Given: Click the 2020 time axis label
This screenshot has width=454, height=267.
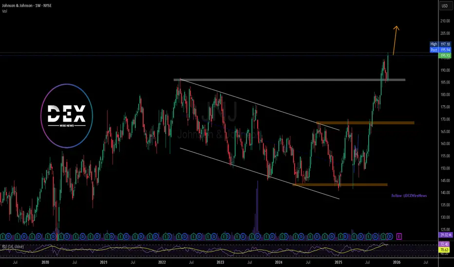Looking at the screenshot, I should pos(45,262).
